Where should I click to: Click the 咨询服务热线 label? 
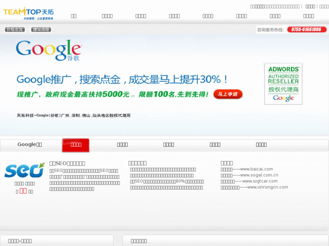point(270,30)
